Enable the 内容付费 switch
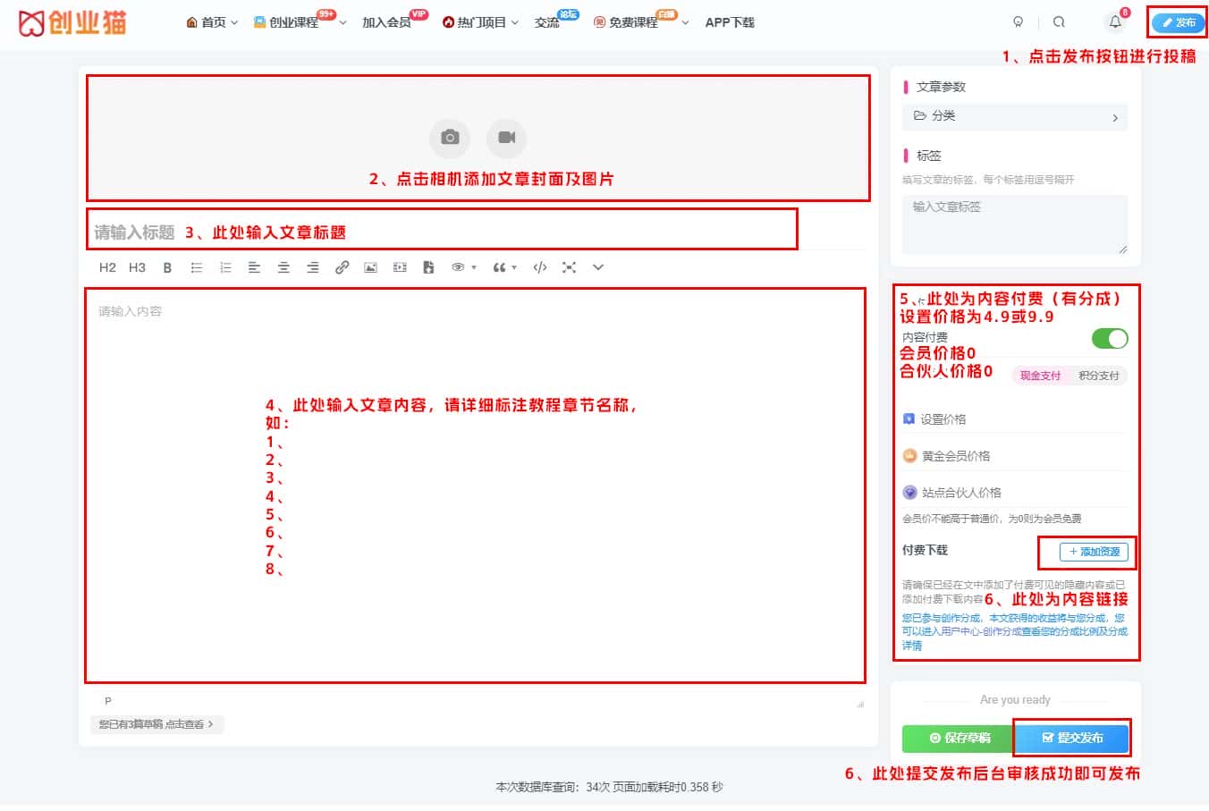Screen dimensions: 1209x811 click(1110, 339)
